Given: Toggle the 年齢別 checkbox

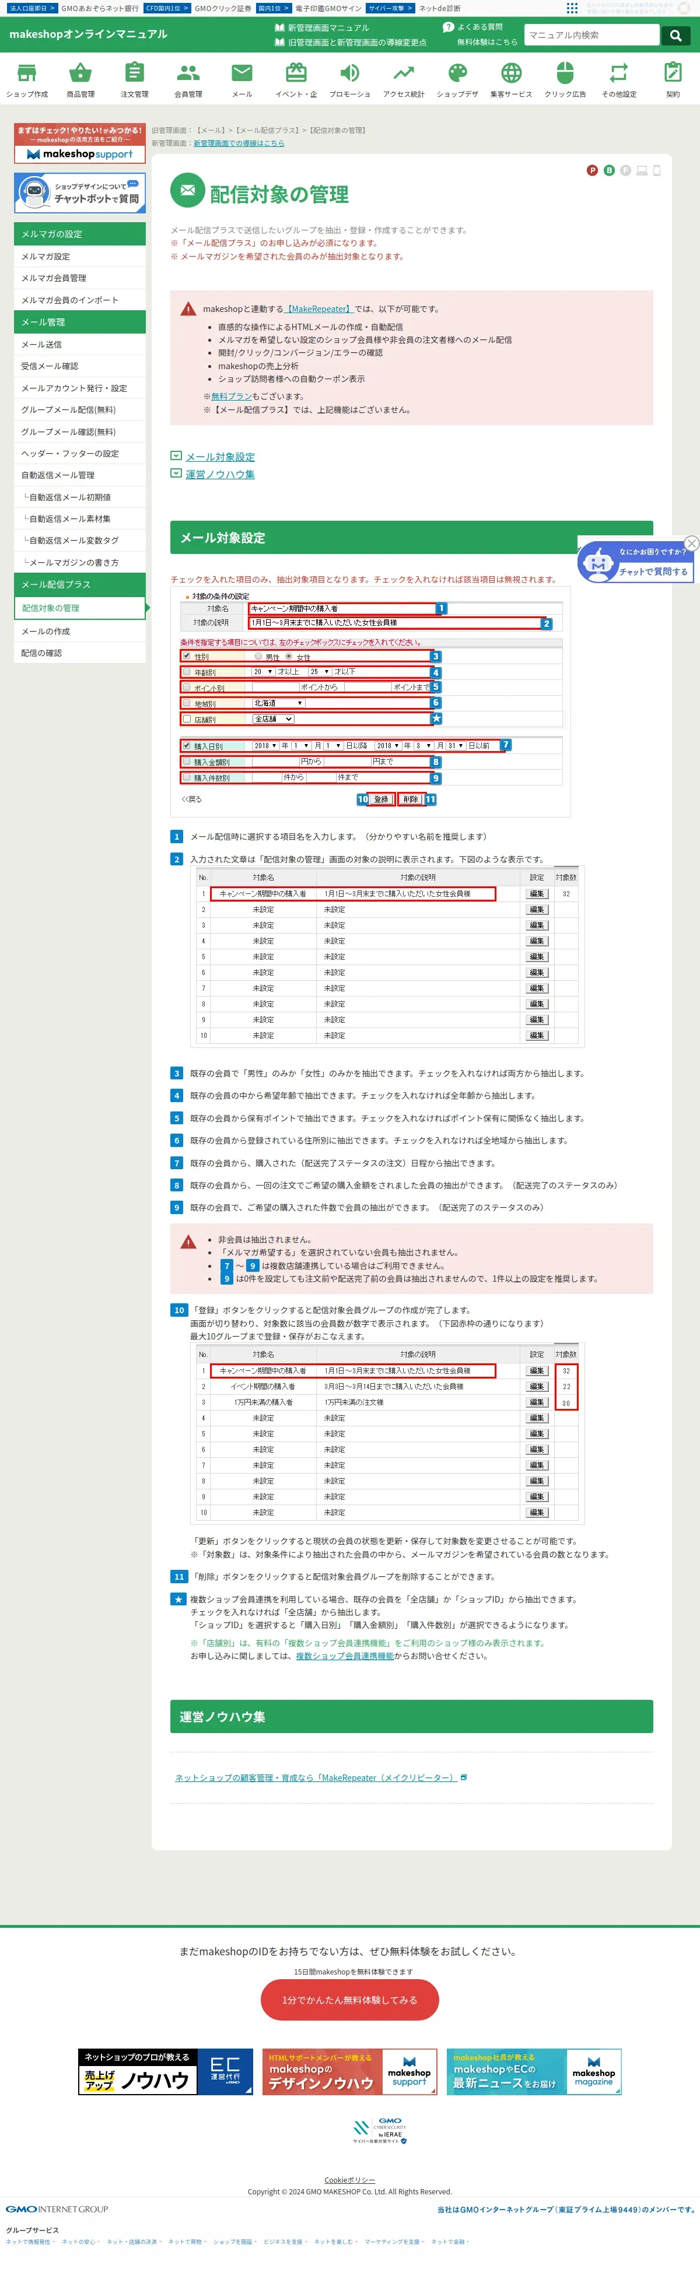Looking at the screenshot, I should click(x=186, y=672).
